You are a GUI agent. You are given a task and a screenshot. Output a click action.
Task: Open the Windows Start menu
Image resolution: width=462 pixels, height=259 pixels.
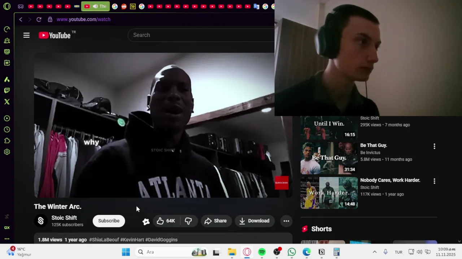126,252
